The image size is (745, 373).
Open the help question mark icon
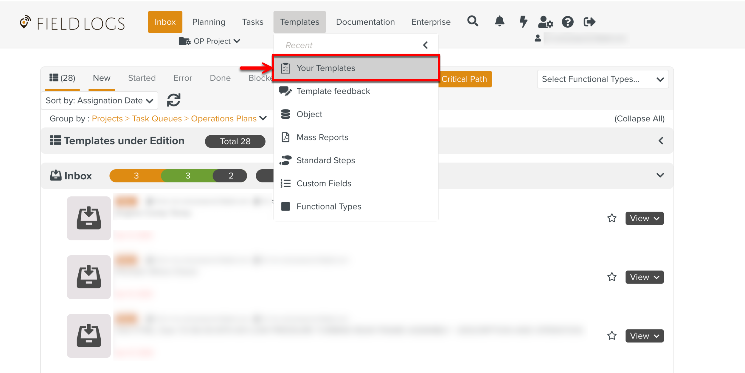tap(567, 22)
